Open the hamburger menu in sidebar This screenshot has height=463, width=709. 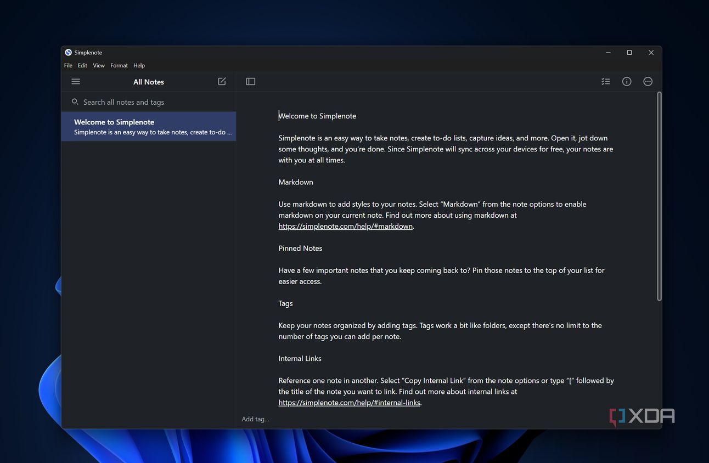[x=76, y=82]
